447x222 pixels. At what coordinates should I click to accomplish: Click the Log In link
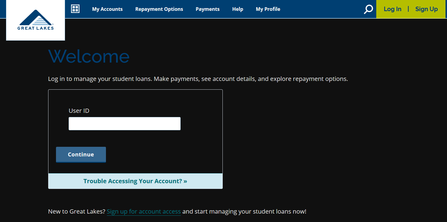393,9
